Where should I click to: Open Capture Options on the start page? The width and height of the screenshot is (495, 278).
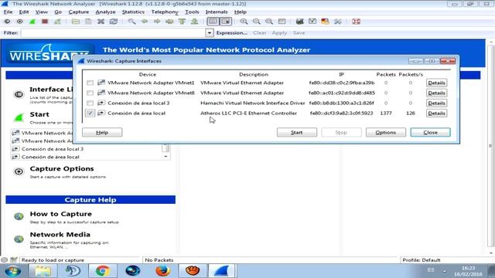(x=62, y=168)
